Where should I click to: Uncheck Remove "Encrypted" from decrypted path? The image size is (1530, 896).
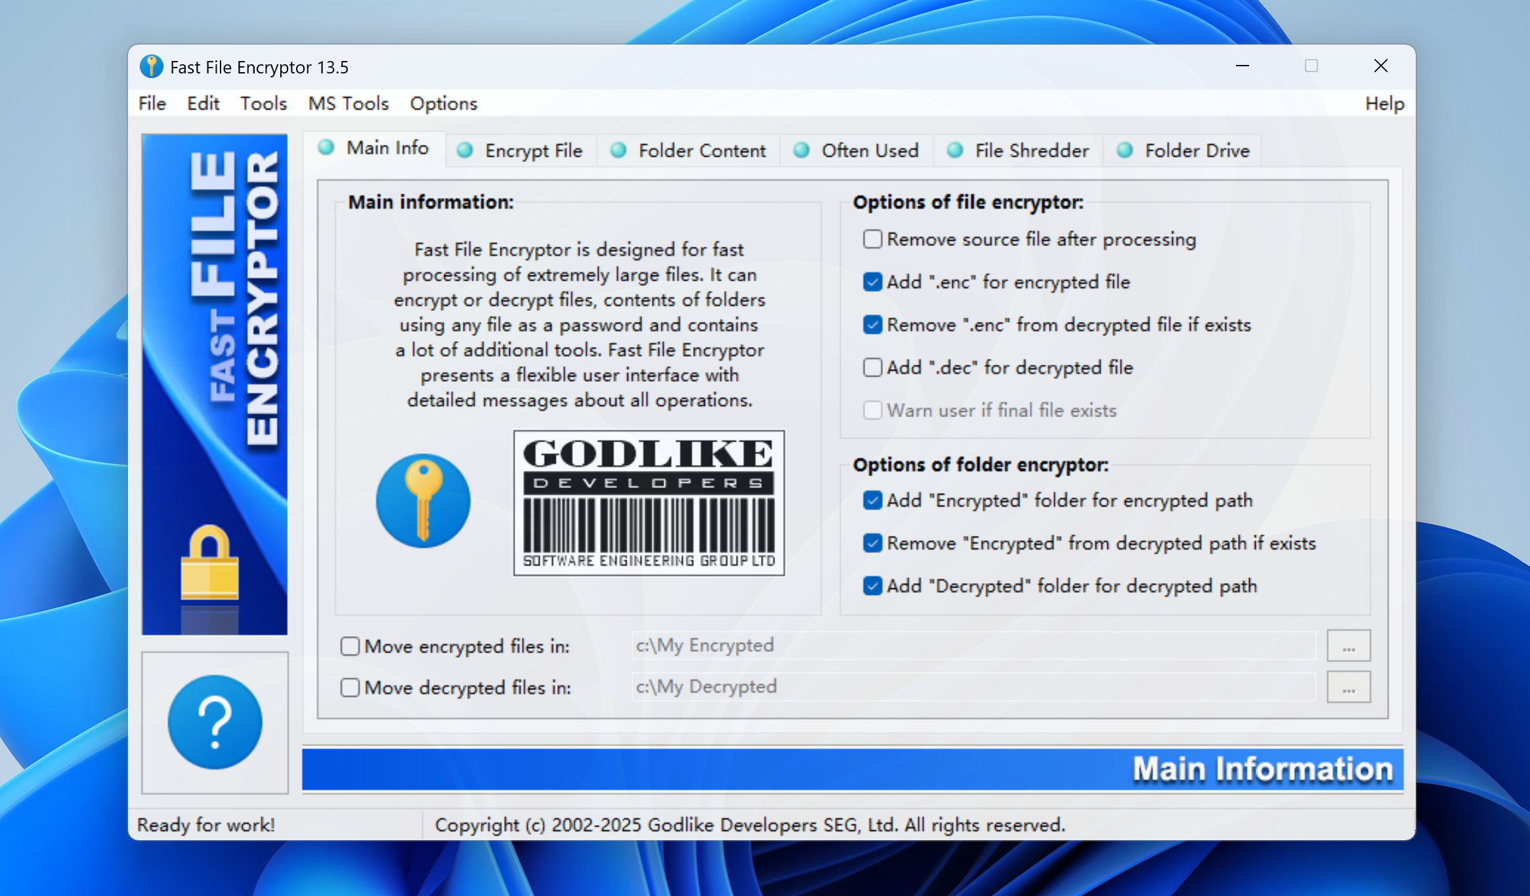click(x=872, y=543)
